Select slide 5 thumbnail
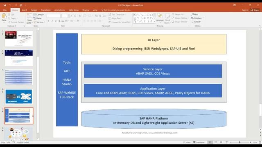The image size is (262, 147). 19,77
